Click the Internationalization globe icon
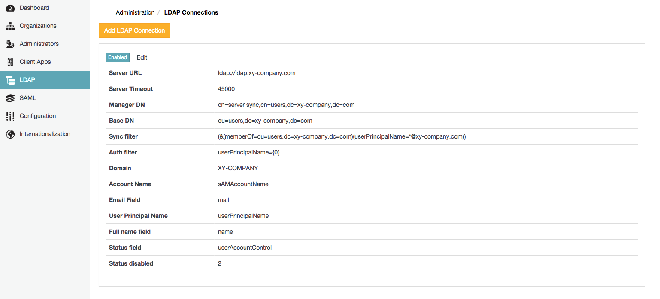The height and width of the screenshot is (299, 660). (x=10, y=134)
